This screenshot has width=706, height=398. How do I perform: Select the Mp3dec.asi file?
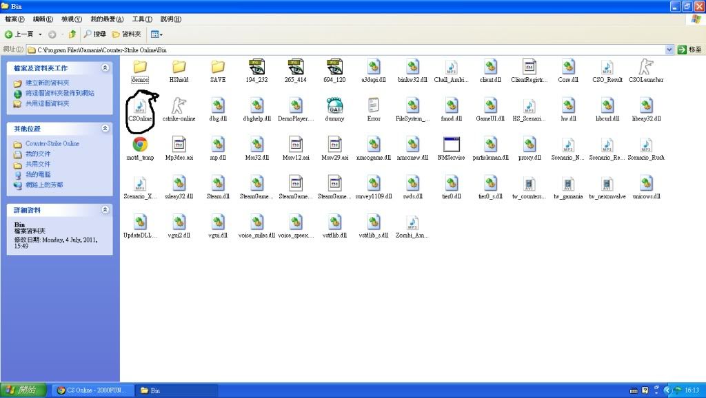179,149
